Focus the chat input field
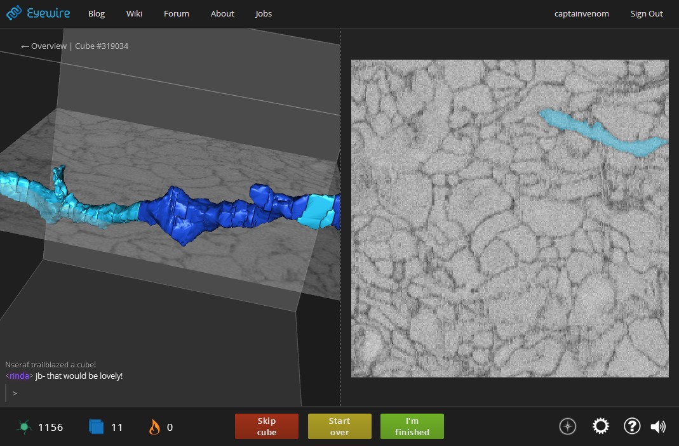This screenshot has height=446, width=679. 152,393
